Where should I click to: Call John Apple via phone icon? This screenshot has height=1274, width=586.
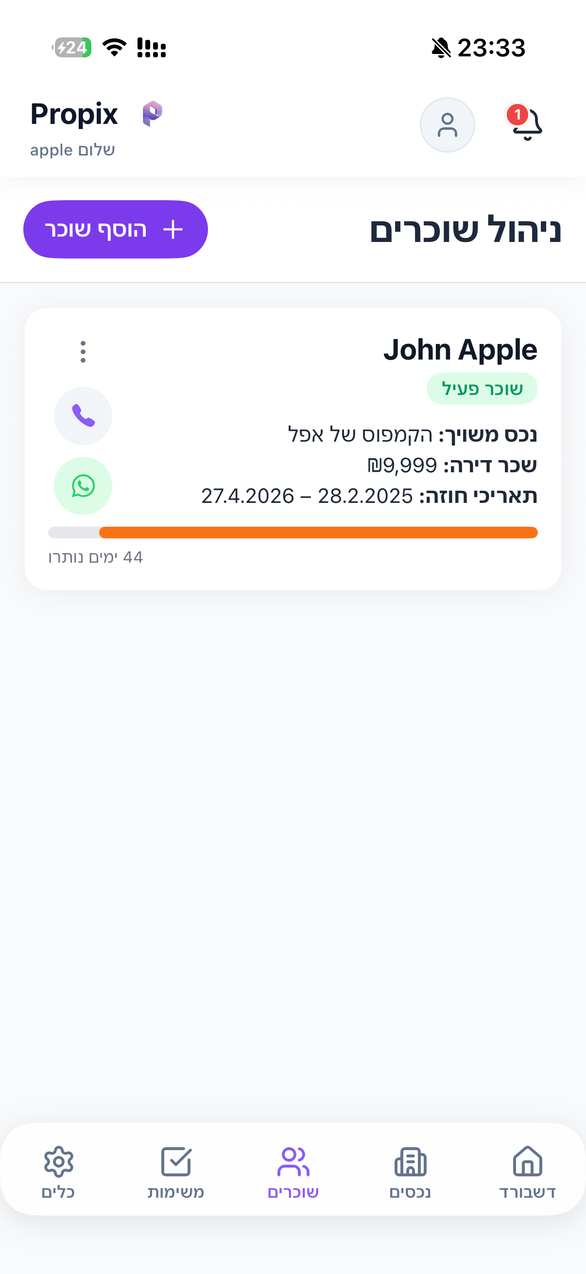(83, 415)
